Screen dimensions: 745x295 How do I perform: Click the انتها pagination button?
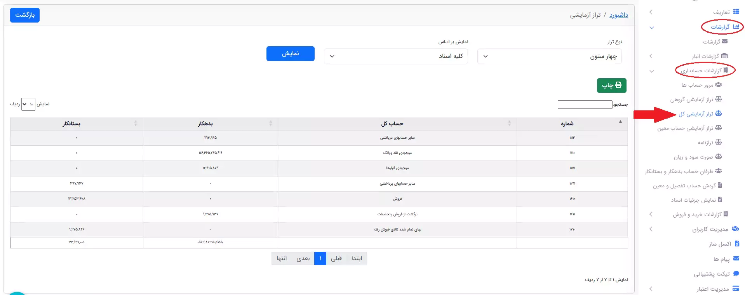(282, 258)
